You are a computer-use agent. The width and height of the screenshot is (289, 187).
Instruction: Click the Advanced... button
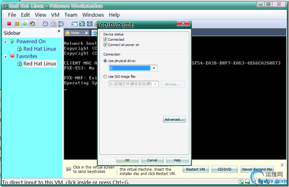click(x=174, y=119)
